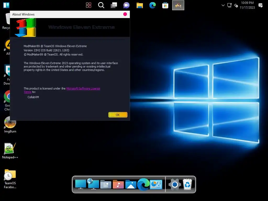Expand the hidden system tray icons chevron
This screenshot has width=268, height=201.
(x=223, y=5)
